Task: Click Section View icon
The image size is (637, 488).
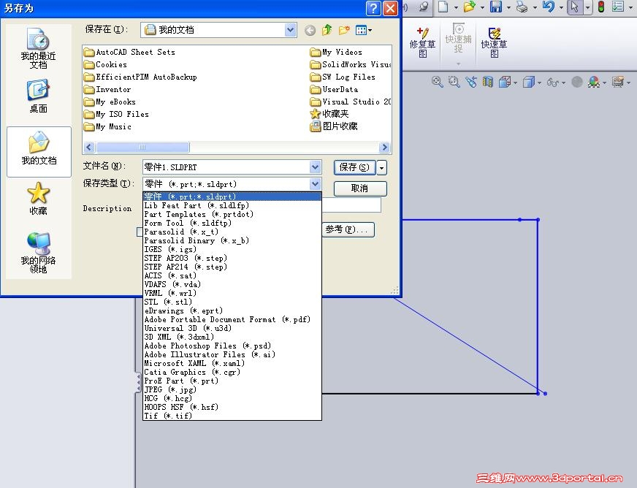Action: click(487, 82)
